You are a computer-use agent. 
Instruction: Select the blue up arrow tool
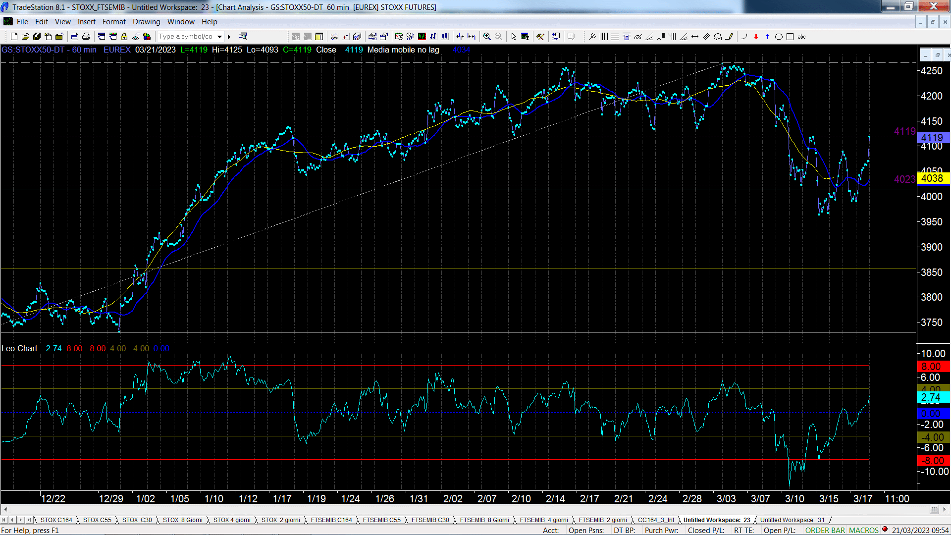(767, 37)
